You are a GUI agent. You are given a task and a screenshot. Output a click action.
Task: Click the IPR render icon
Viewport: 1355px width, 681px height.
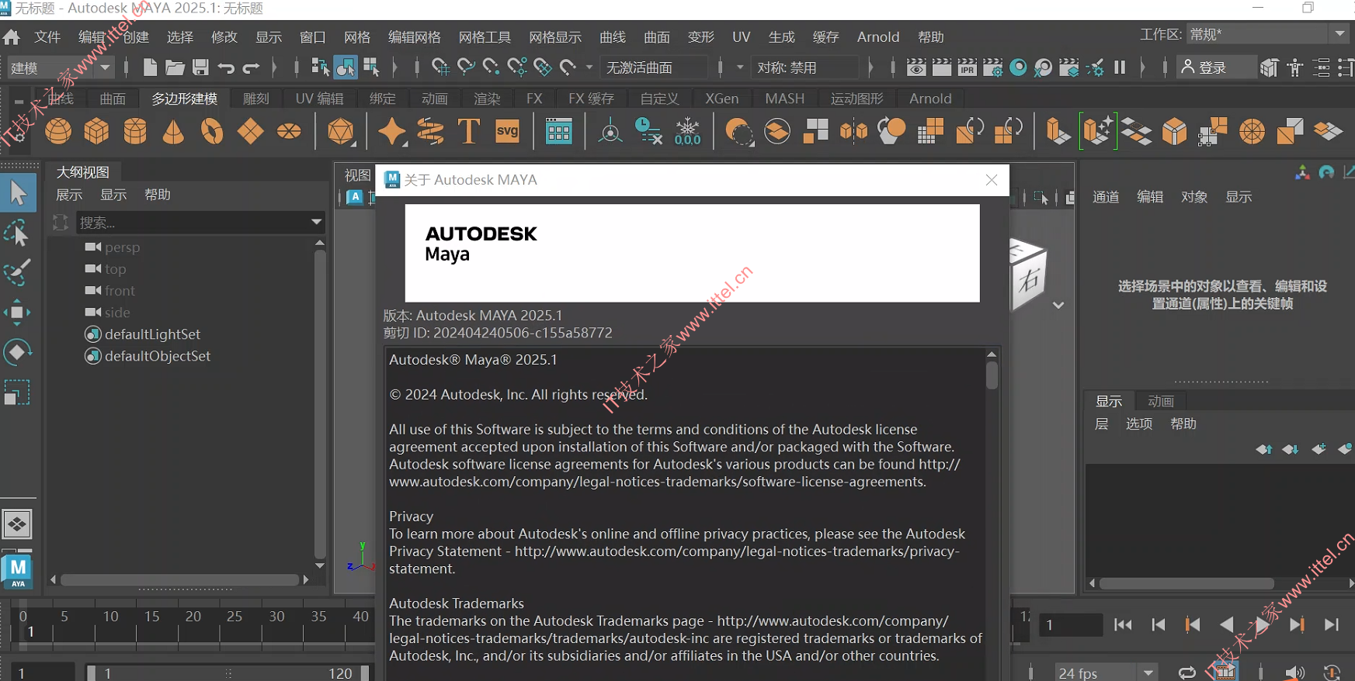(968, 67)
